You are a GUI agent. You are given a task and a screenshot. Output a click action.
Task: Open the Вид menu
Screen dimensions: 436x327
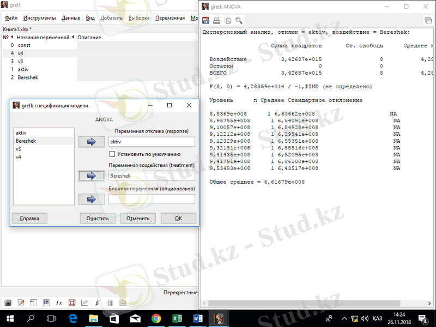click(x=90, y=18)
